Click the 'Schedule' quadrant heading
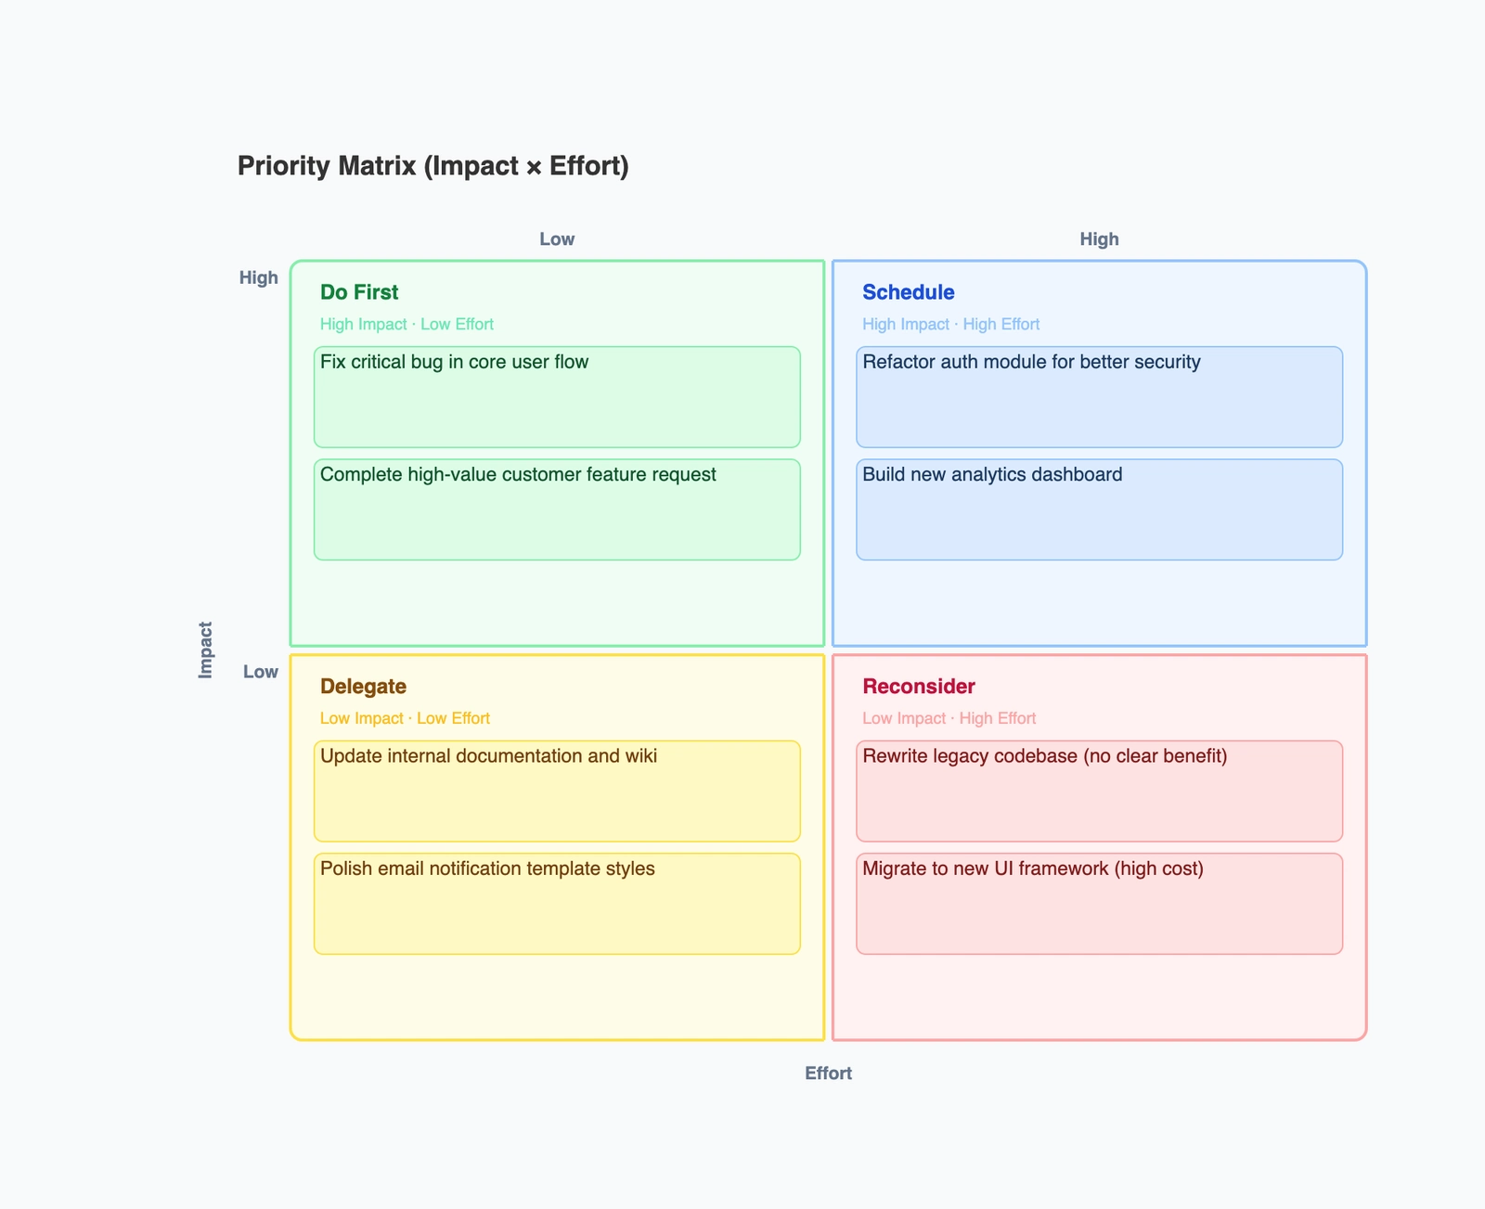The image size is (1485, 1209). coord(908,291)
